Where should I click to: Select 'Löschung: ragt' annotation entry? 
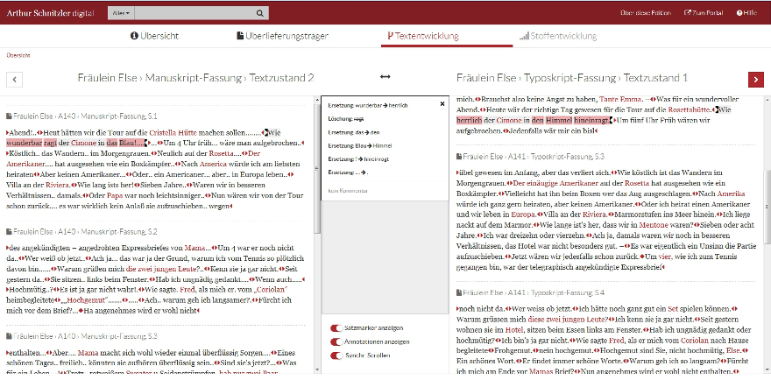(347, 118)
